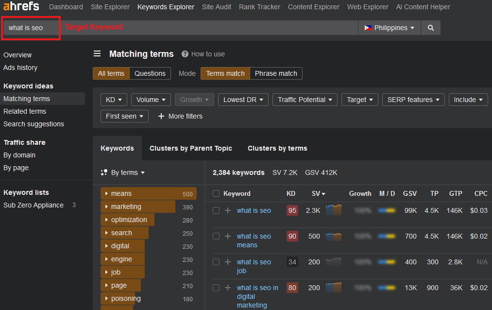Click the Ahrefs logo
Image resolution: width=492 pixels, height=310 pixels.
(21, 7)
